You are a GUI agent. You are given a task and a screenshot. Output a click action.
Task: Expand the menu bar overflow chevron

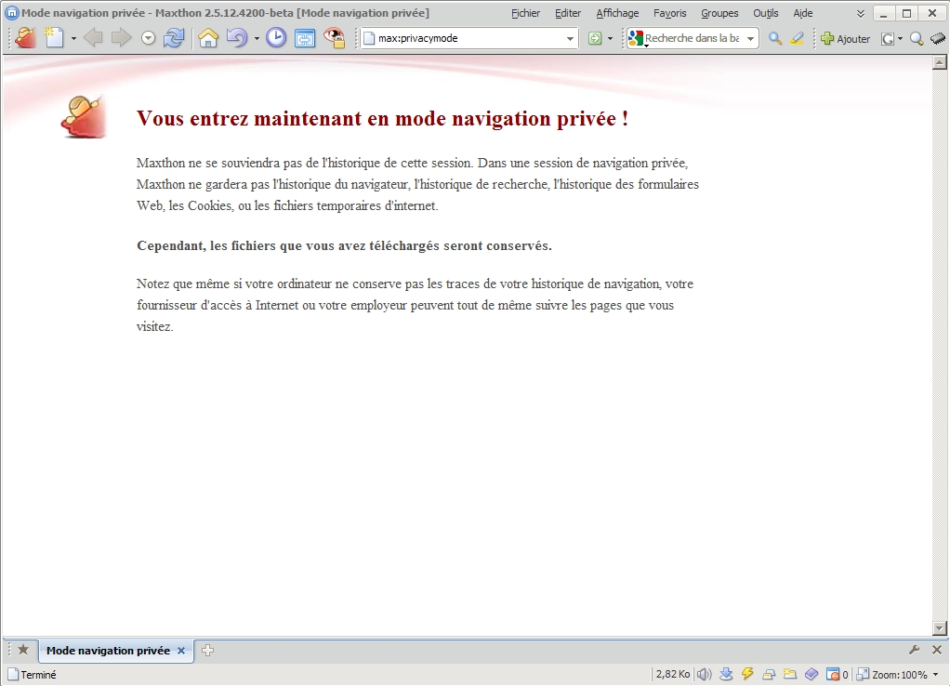[x=861, y=13]
